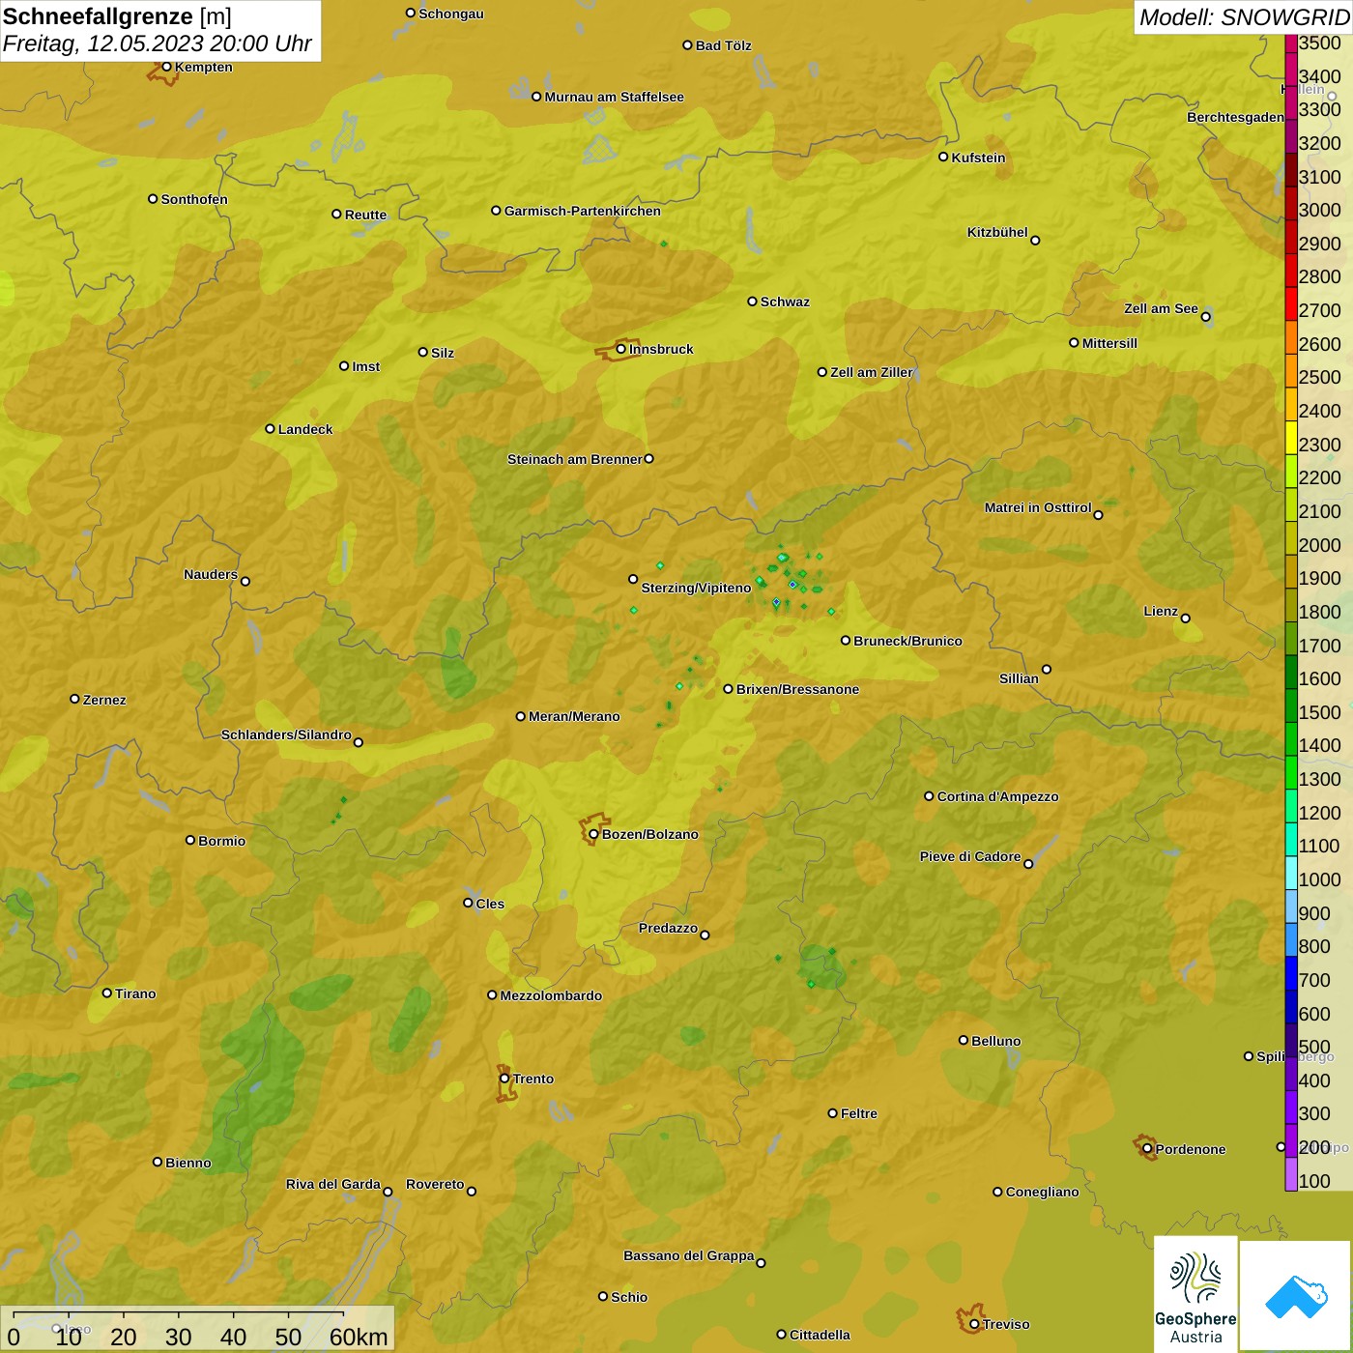The image size is (1353, 1353).
Task: Click the "Sonthofen" label
Action: [x=194, y=199]
